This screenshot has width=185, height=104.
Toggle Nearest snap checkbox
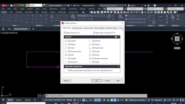tap(93, 55)
